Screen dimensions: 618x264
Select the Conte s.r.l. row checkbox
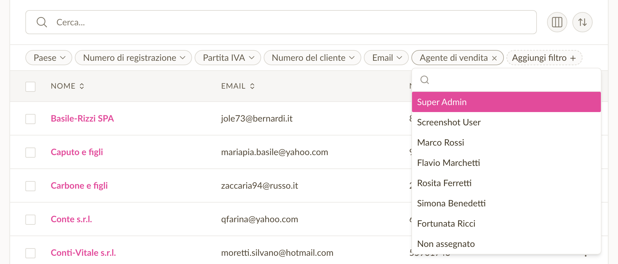(x=30, y=220)
